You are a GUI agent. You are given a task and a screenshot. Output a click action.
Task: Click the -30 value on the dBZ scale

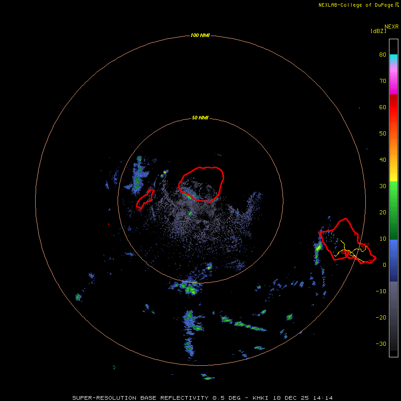381,344
